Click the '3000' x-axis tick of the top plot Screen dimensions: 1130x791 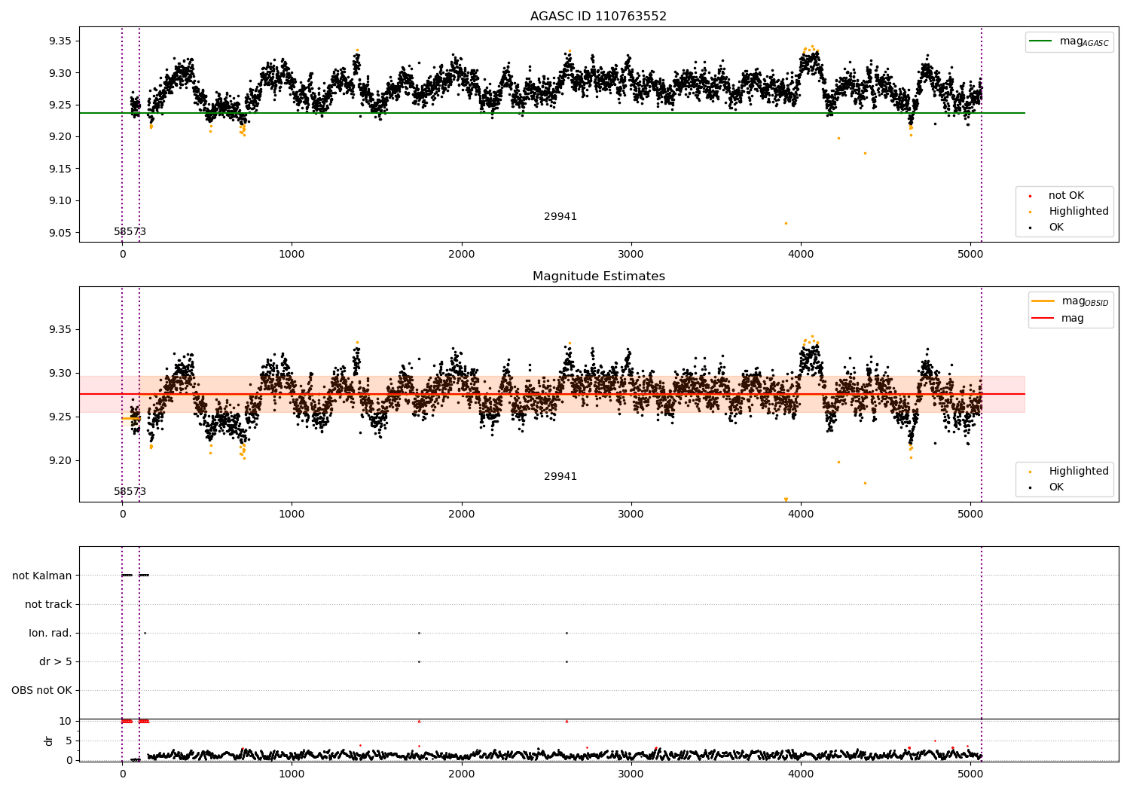pyautogui.click(x=631, y=254)
